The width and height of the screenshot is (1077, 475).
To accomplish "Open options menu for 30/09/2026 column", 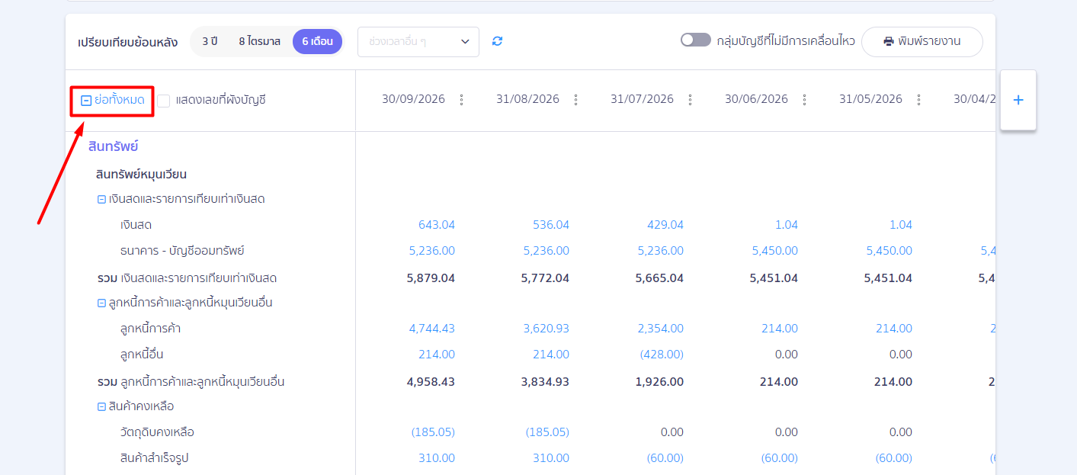I will coord(461,100).
